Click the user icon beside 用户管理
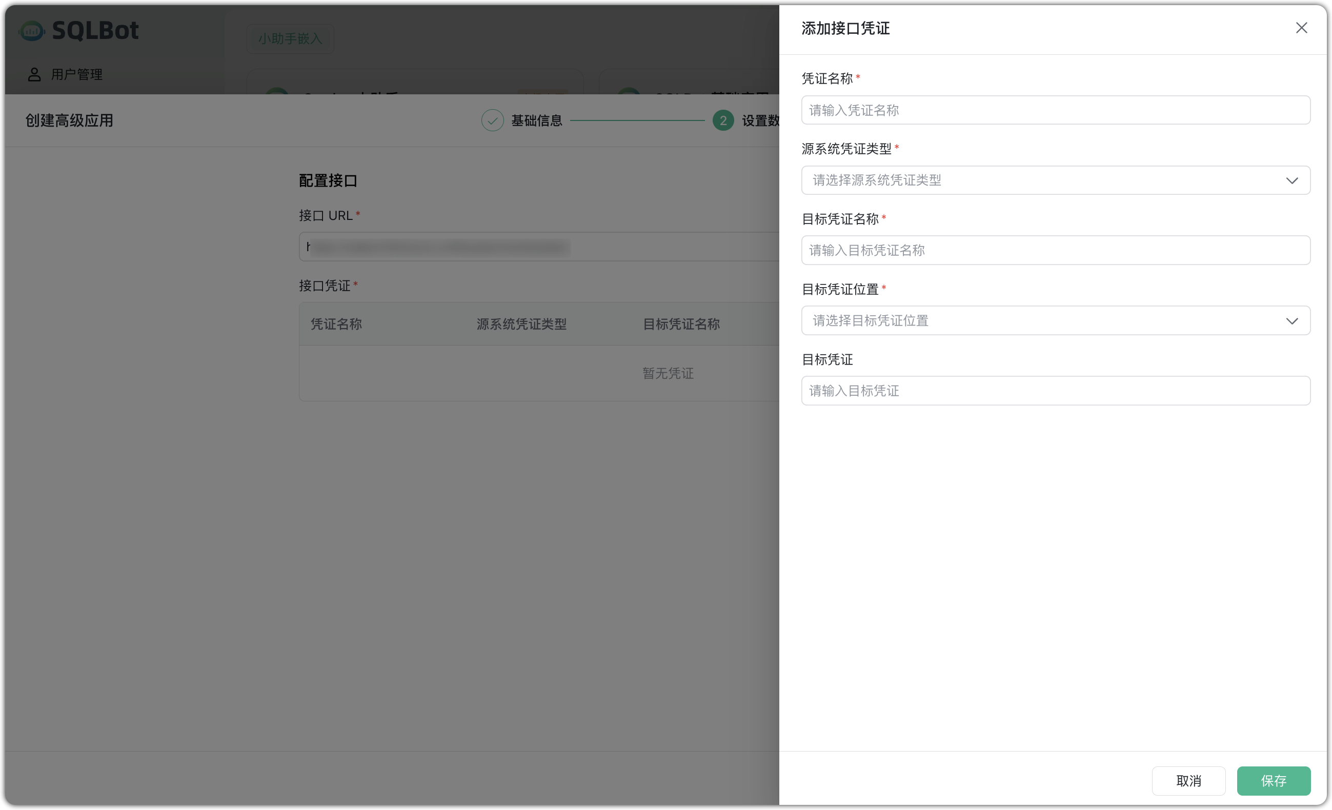The image size is (1332, 810). point(34,74)
